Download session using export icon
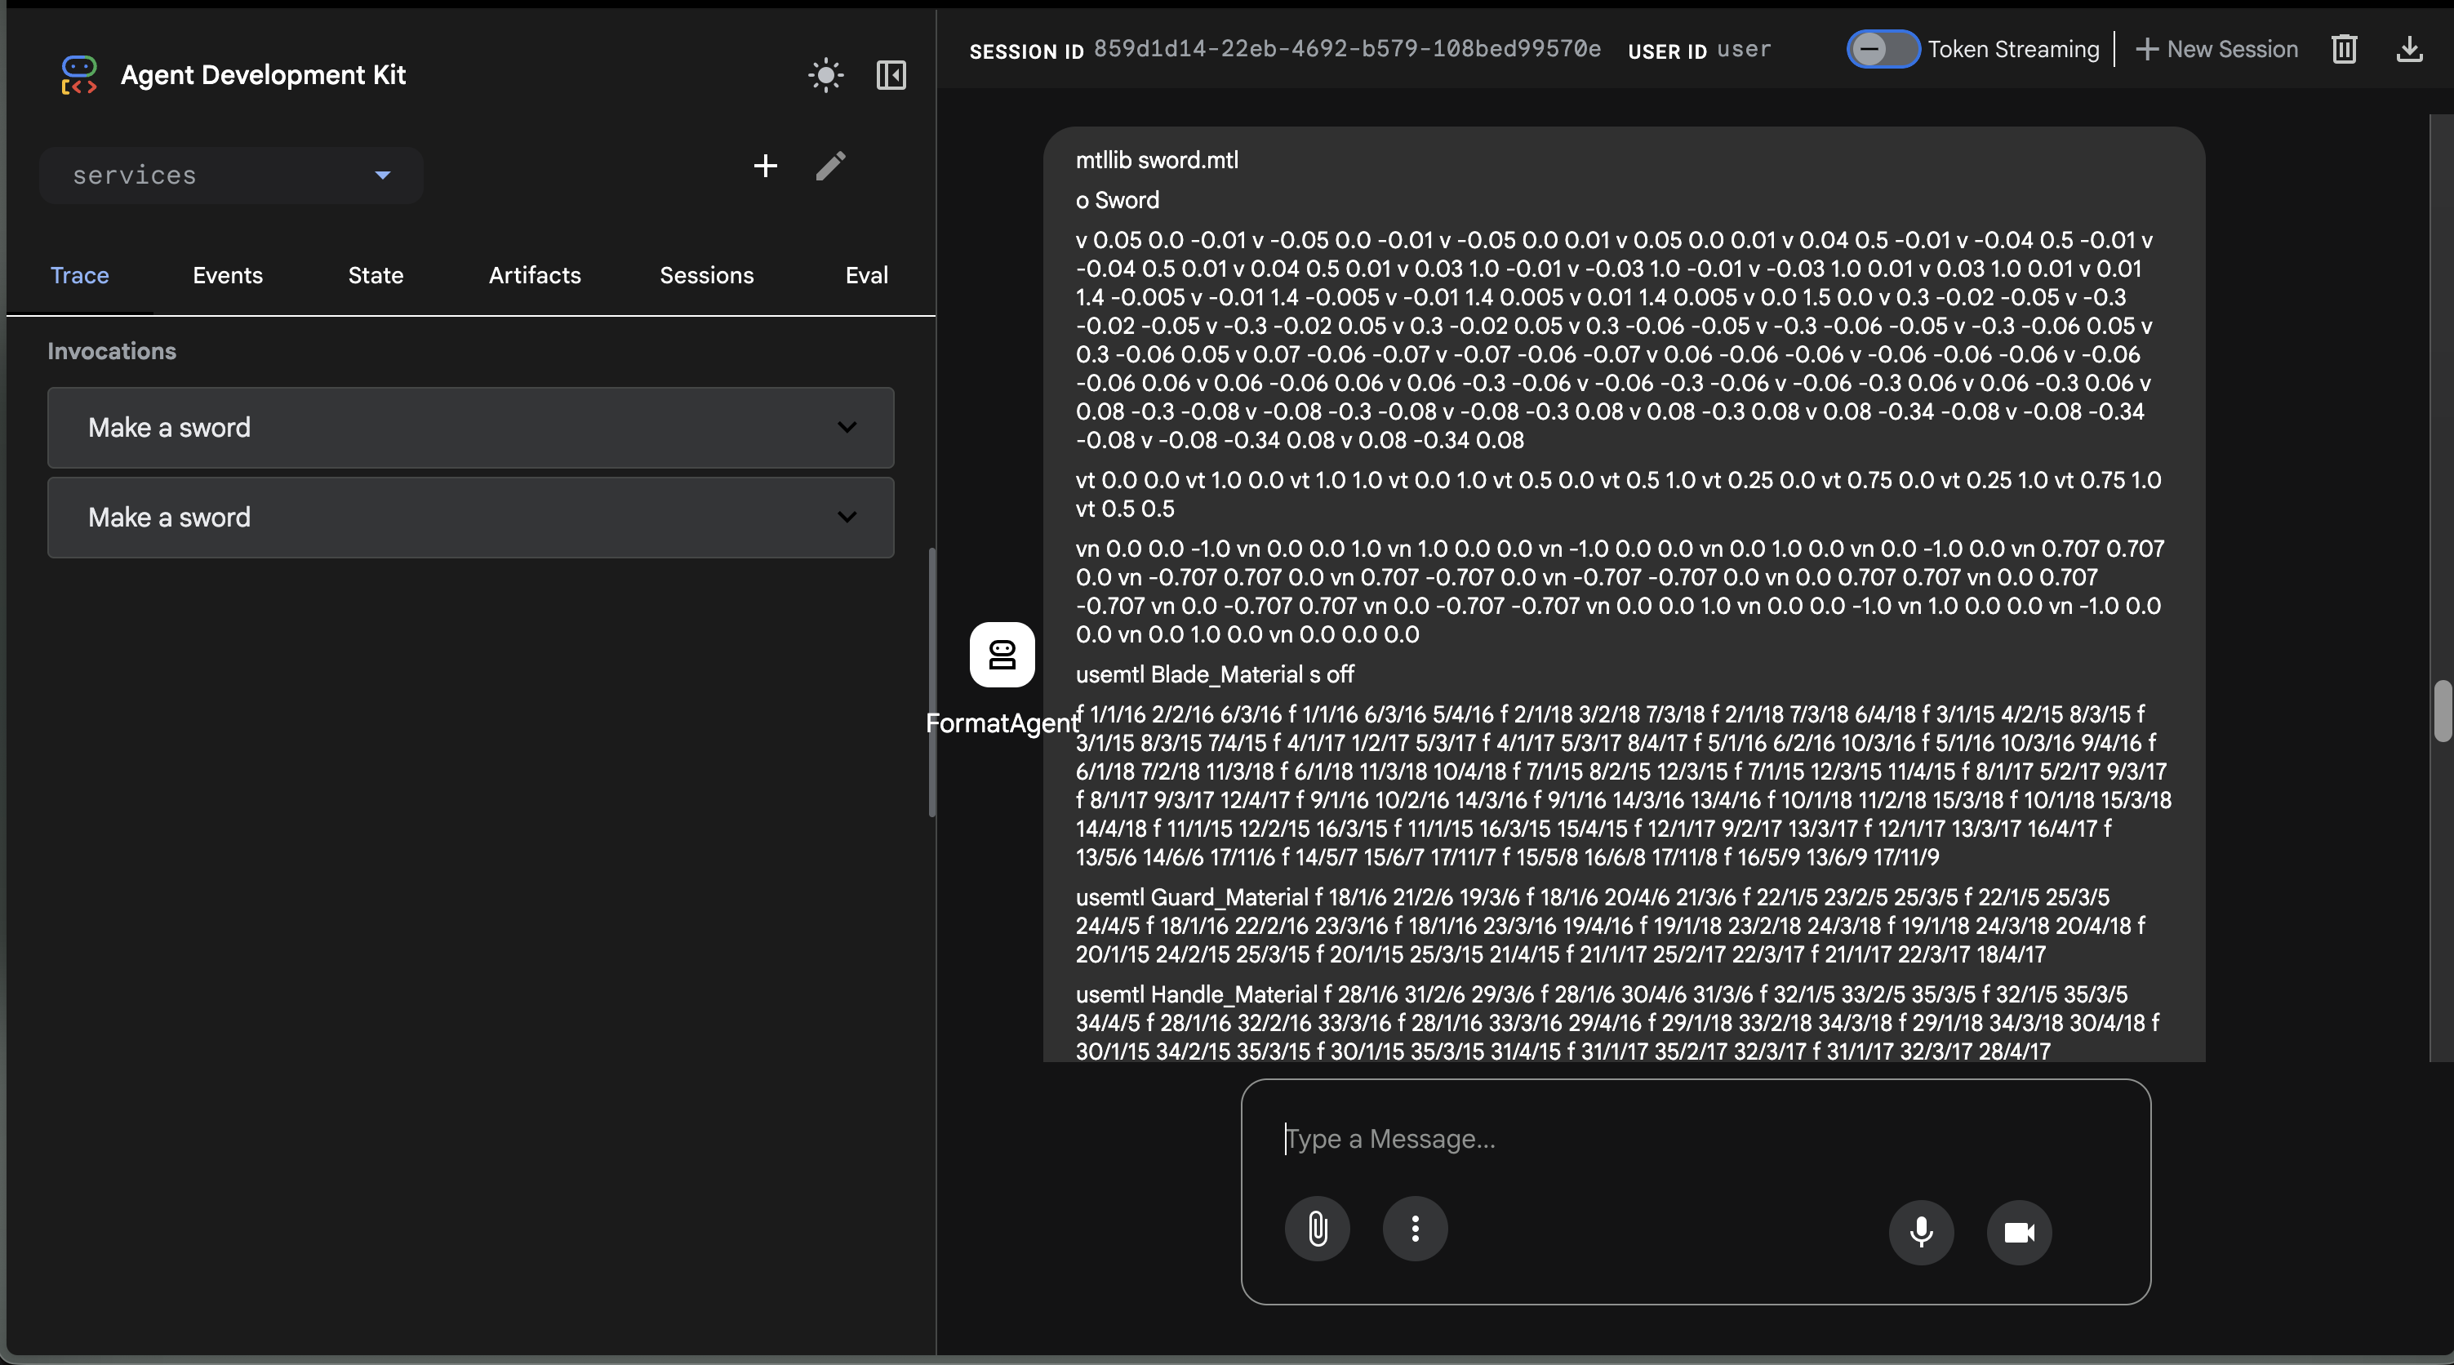Screen dimensions: 2454x1365 [x=2409, y=50]
